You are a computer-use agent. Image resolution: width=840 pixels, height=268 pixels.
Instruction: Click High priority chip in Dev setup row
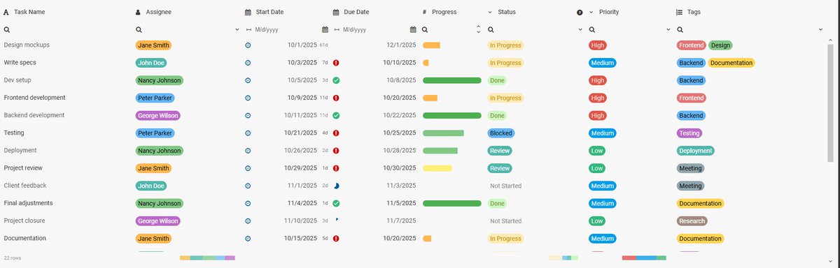597,80
